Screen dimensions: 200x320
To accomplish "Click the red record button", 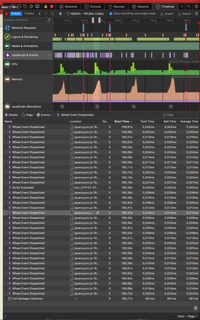I will [x=6, y=14].
